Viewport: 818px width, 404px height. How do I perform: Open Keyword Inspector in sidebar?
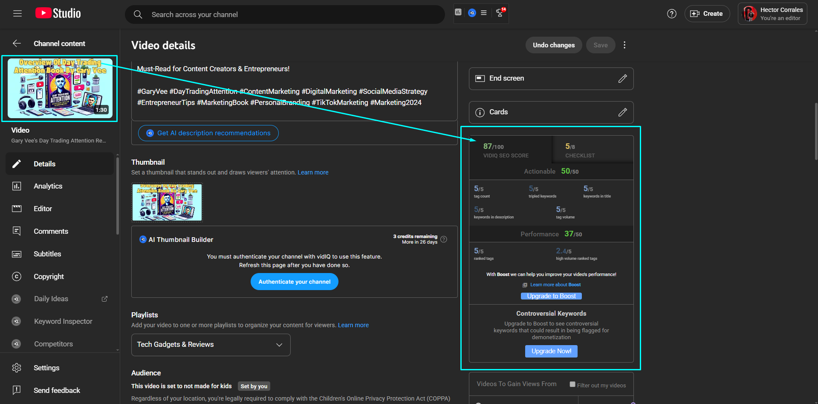[60, 322]
